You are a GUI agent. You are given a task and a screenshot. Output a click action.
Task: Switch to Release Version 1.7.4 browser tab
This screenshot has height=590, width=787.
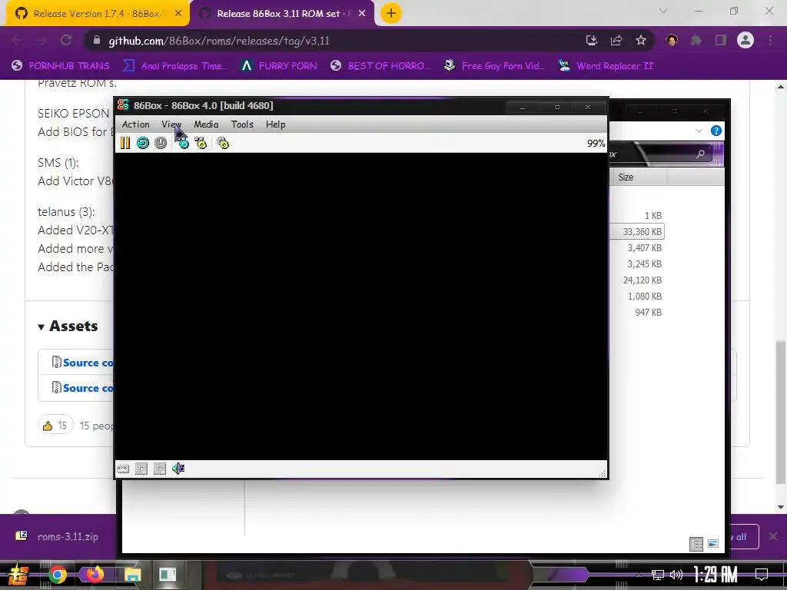tap(96, 14)
